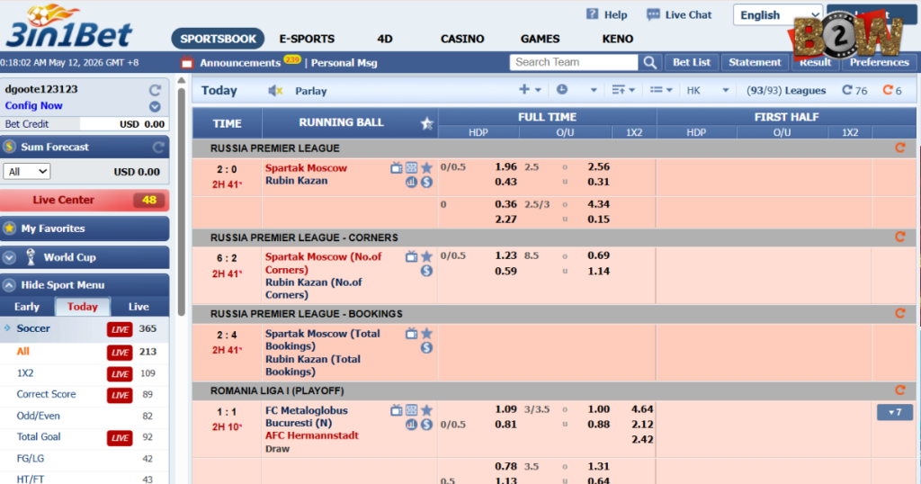Image resolution: width=921 pixels, height=484 pixels.
Task: Click the World Cup trophy icon
Action: 31,256
